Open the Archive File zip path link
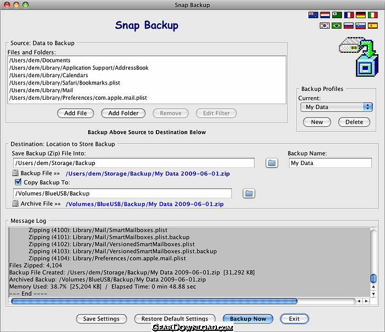385x332 pixels. 145,204
